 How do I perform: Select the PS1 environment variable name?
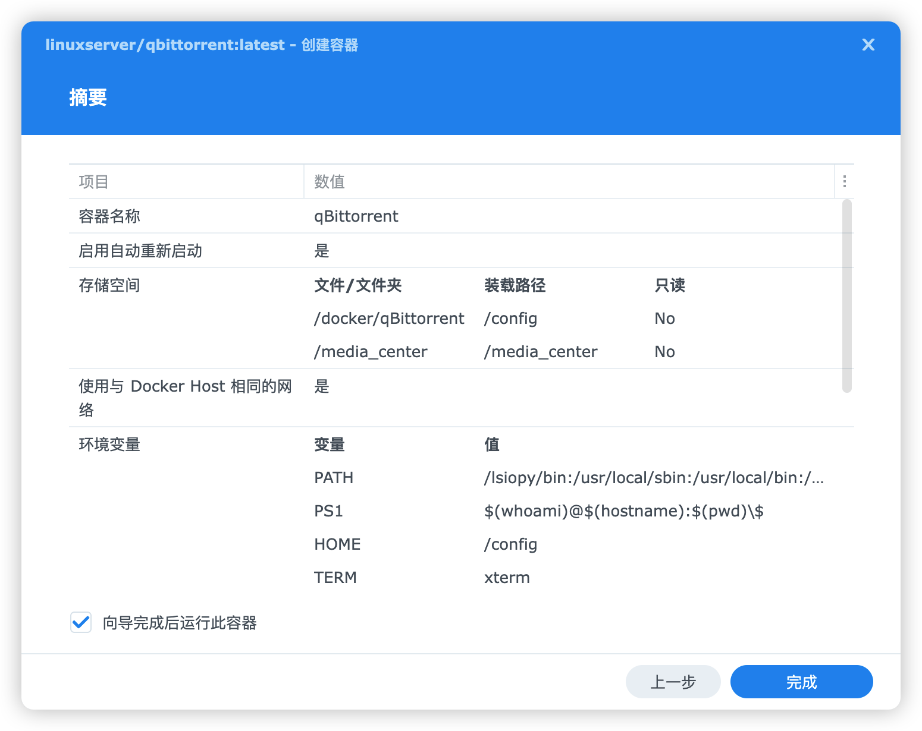[x=328, y=511]
